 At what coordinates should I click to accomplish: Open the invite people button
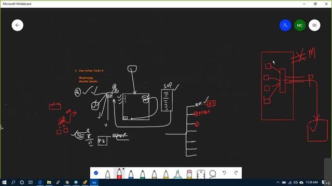(x=285, y=25)
